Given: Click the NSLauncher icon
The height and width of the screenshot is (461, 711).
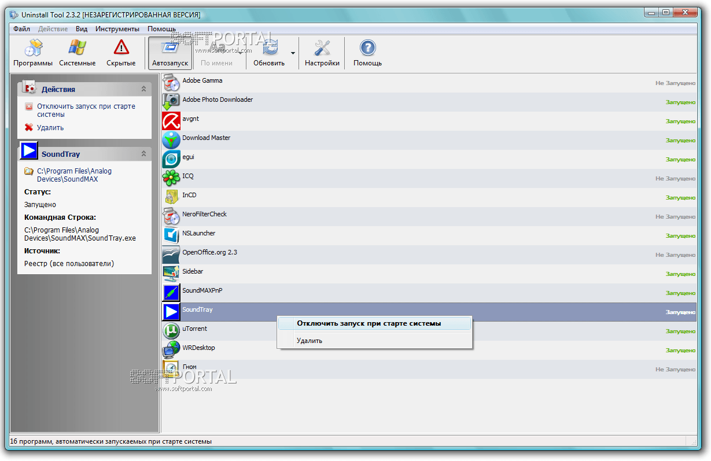Looking at the screenshot, I should [x=171, y=235].
